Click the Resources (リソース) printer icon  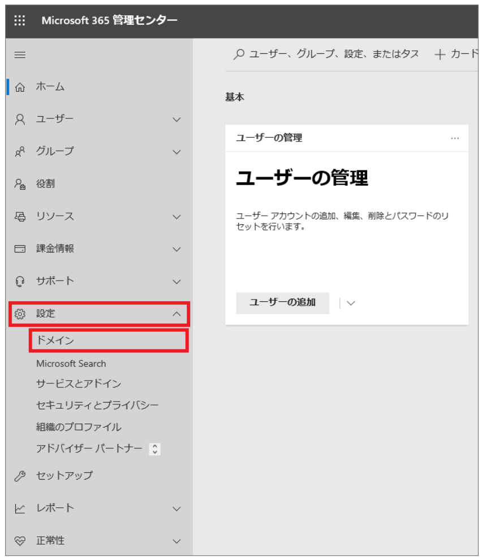coord(20,216)
